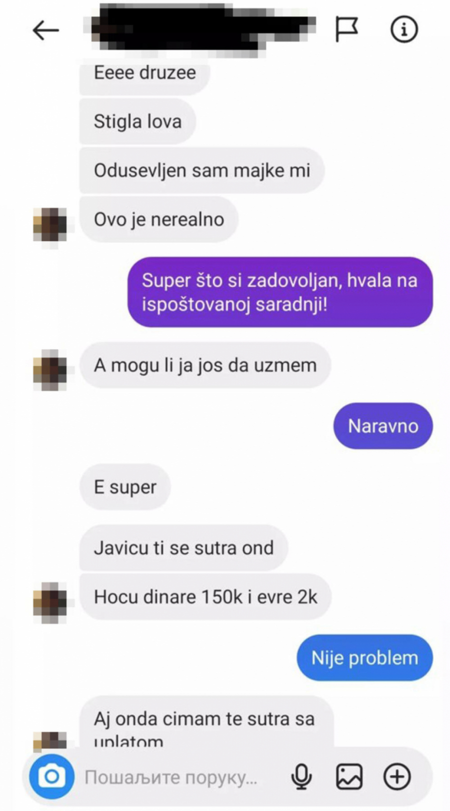450x811 pixels.
Task: Tap the plus circle icon
Action: [397, 776]
